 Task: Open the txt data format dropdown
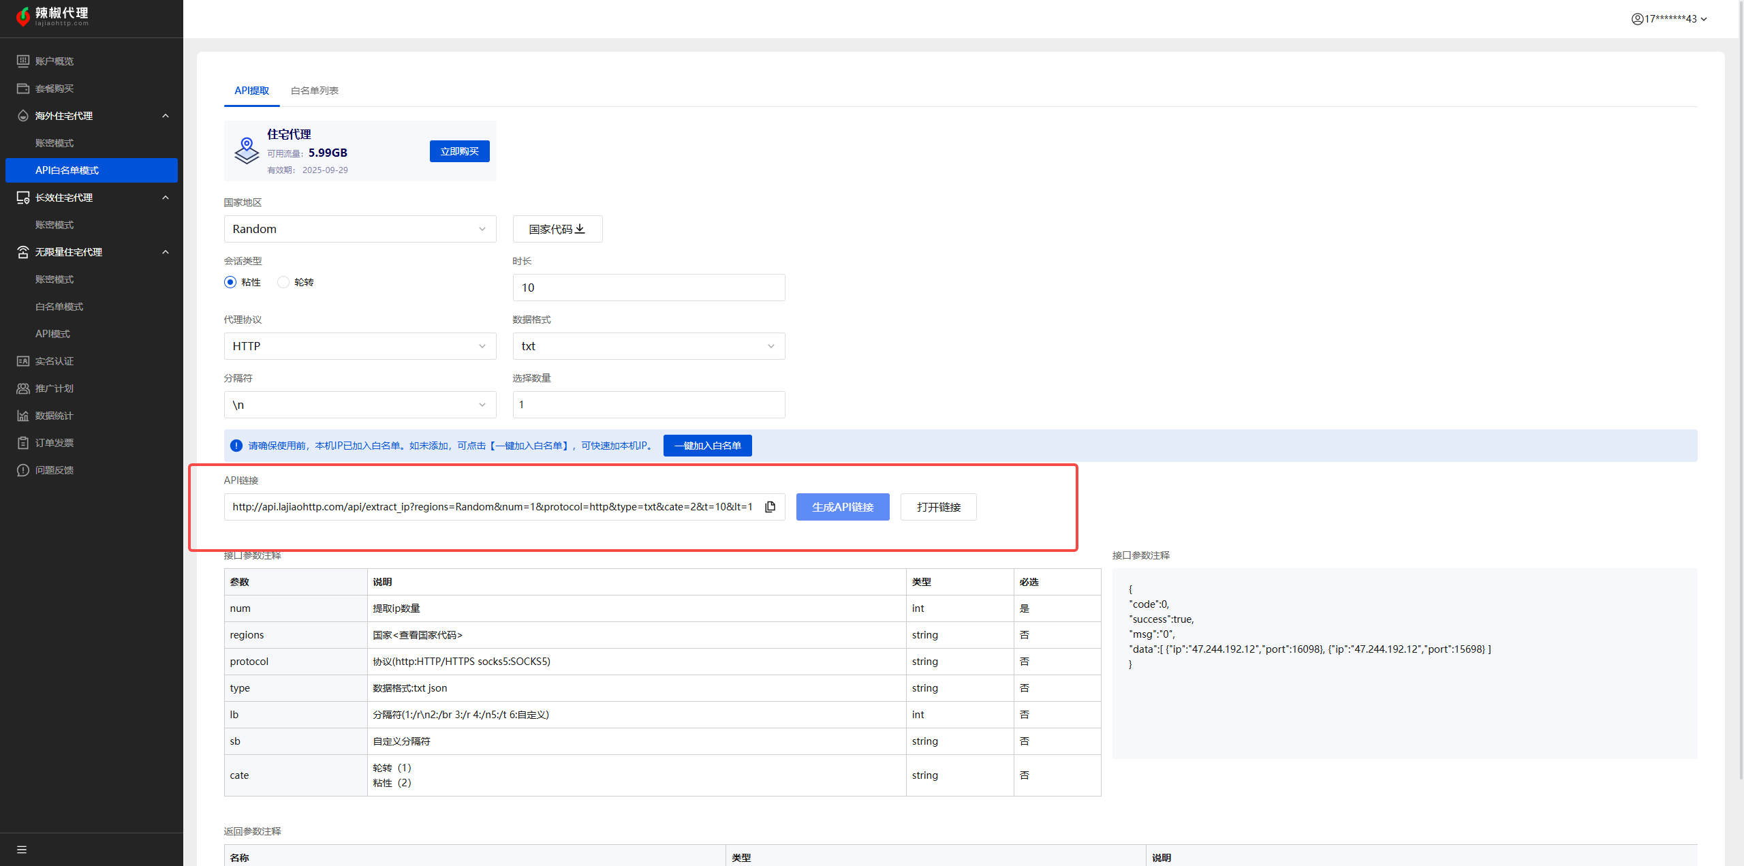point(648,346)
